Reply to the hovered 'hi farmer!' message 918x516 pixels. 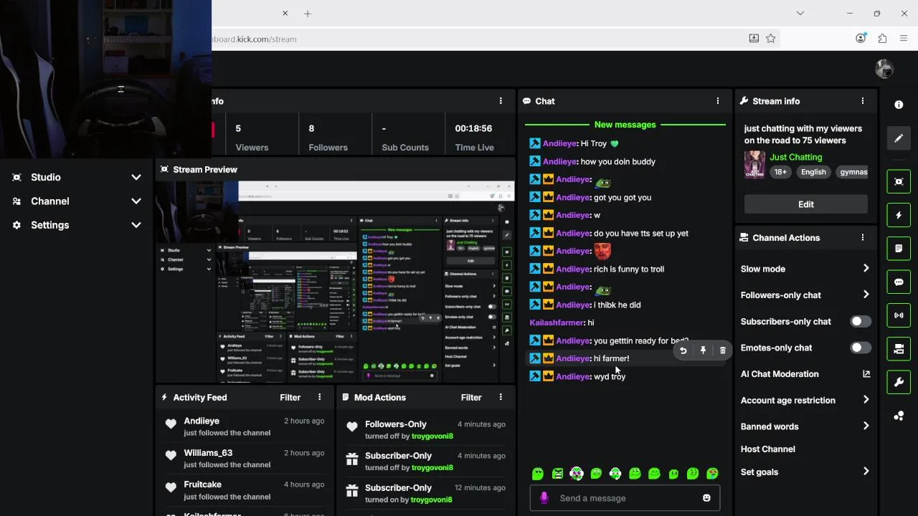click(683, 350)
